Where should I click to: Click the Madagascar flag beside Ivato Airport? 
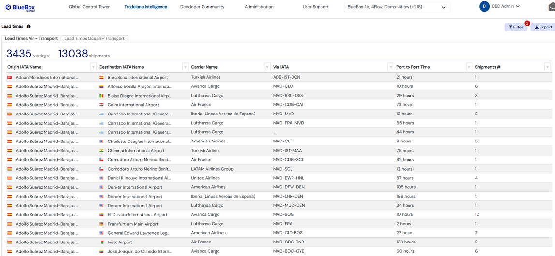pyautogui.click(x=101, y=242)
